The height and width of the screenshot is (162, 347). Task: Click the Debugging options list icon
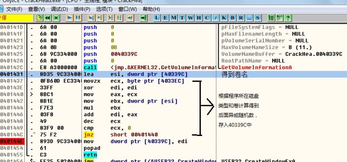(271, 18)
